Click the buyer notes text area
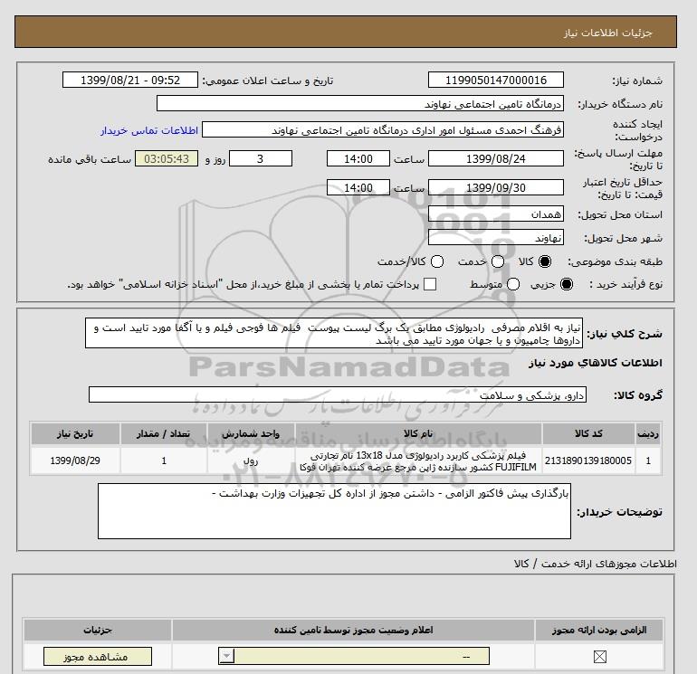 [x=334, y=511]
